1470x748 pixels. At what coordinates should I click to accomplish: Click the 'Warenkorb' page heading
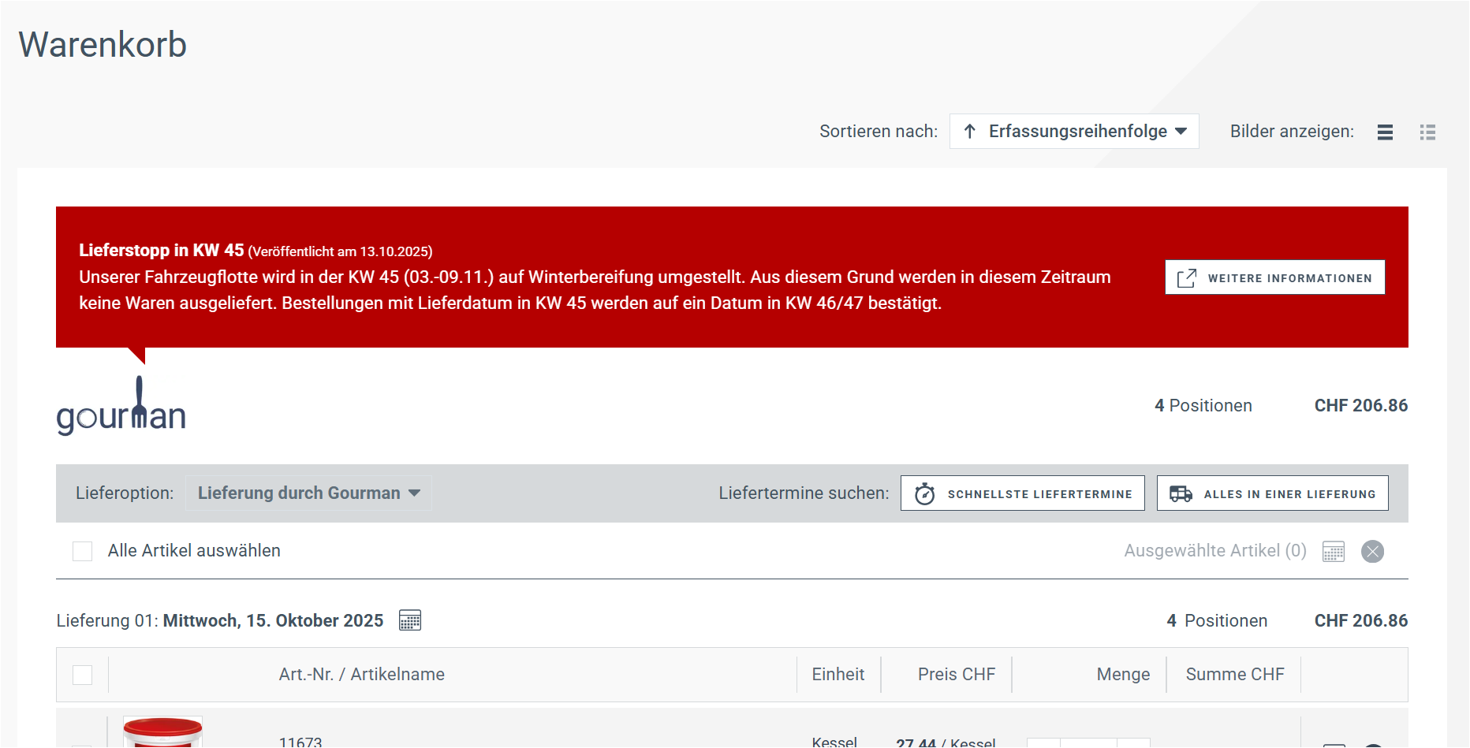tap(103, 45)
